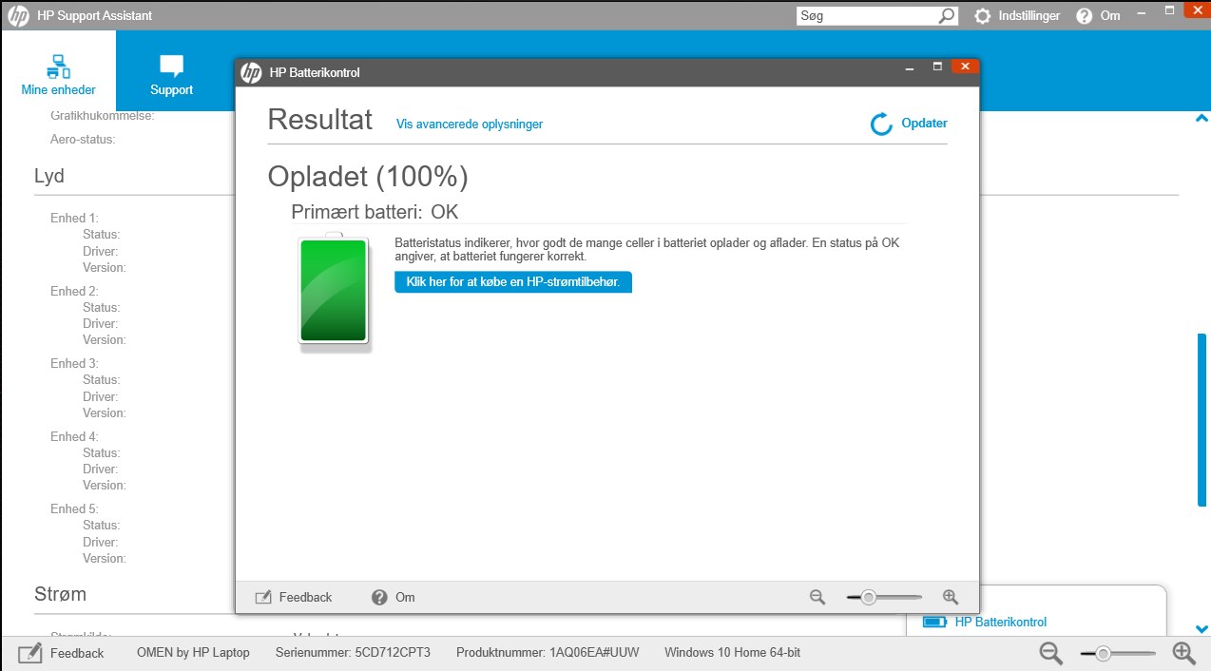The image size is (1211, 671).
Task: Click the Enhed 5: entry
Action: click(74, 508)
